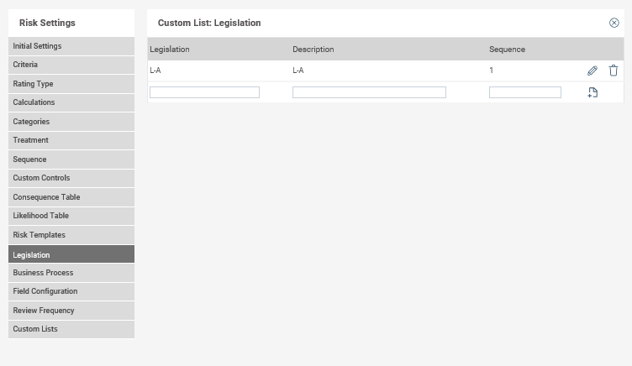Screen dimensions: 632x366
Task: Open Initial Settings menu item
Action: click(71, 46)
